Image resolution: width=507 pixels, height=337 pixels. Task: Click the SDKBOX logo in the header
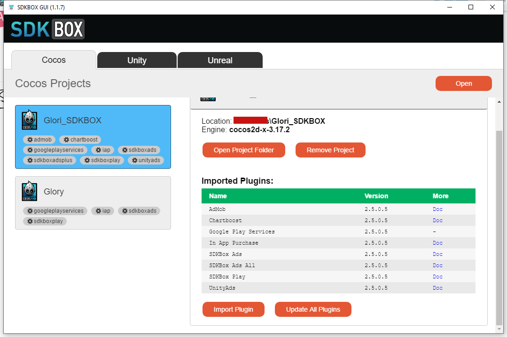click(47, 29)
